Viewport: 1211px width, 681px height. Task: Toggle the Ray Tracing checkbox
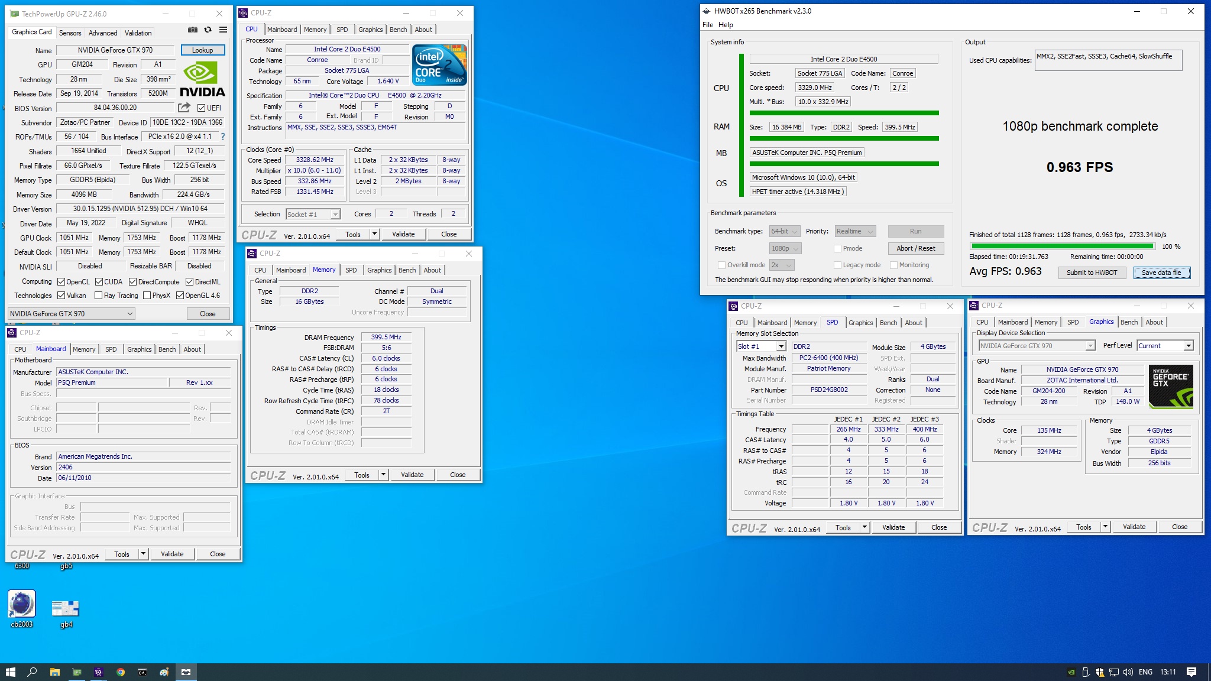99,295
